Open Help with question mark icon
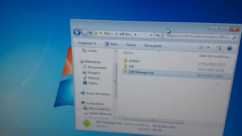Viewport: 242px width, 136px height. (230, 48)
